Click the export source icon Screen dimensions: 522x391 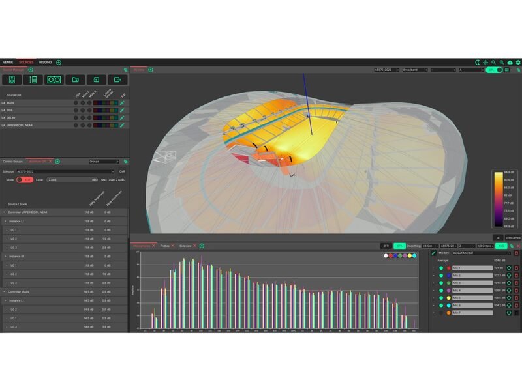[117, 80]
